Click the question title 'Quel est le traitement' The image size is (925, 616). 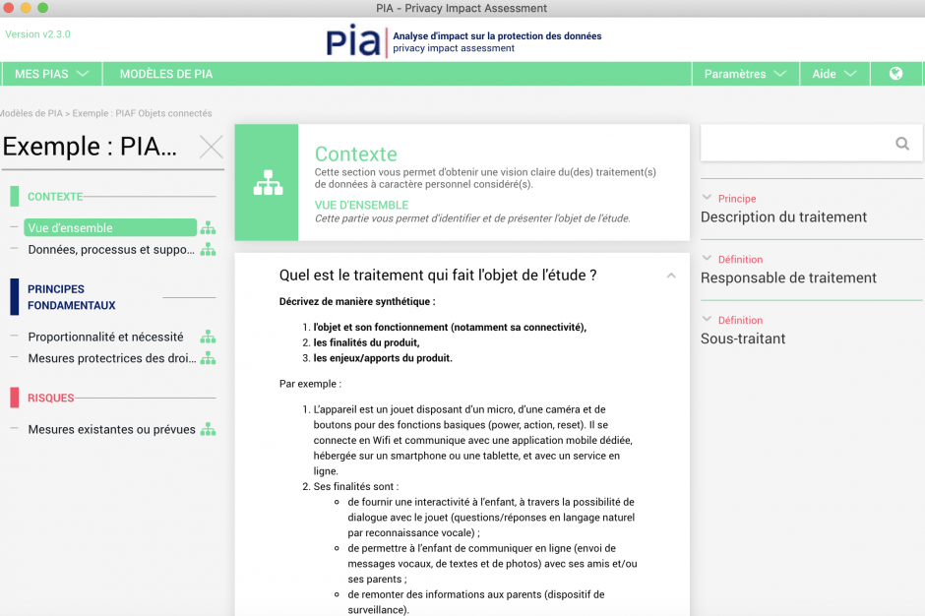coord(438,275)
